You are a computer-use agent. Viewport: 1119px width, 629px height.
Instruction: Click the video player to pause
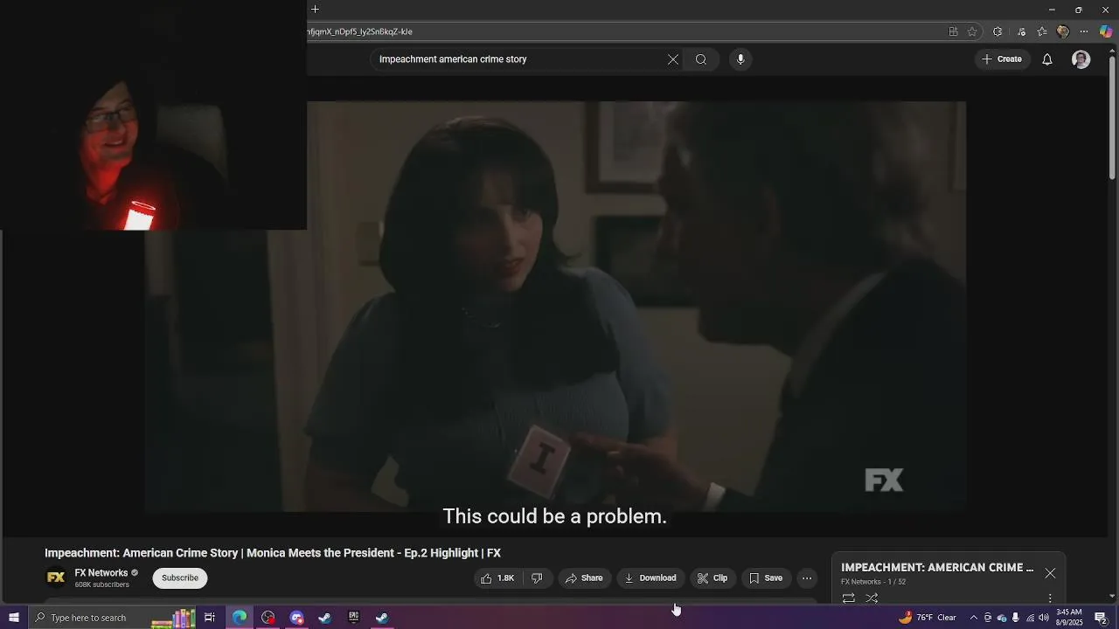coord(555,306)
